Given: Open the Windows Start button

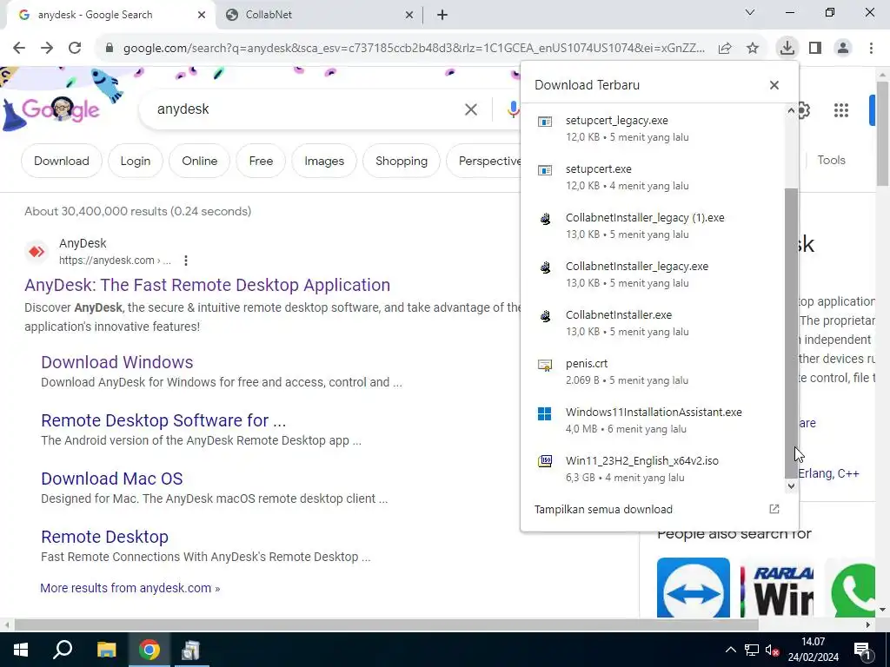Looking at the screenshot, I should pyautogui.click(x=21, y=650).
